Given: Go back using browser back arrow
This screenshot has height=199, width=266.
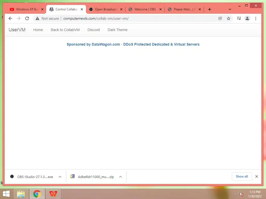Looking at the screenshot, I should point(10,18).
